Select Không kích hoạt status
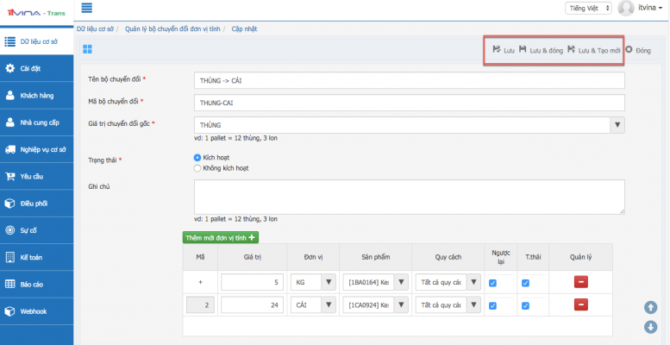This screenshot has width=670, height=345. point(197,168)
